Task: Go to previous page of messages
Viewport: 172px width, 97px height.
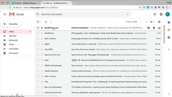Action: tap(141, 22)
